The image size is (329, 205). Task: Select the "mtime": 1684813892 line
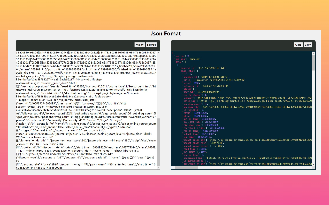(x=195, y=116)
